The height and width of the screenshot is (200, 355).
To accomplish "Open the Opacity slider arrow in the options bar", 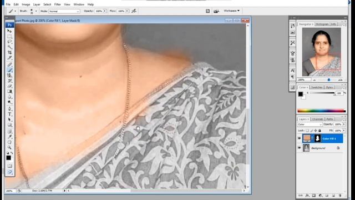I will [105, 11].
